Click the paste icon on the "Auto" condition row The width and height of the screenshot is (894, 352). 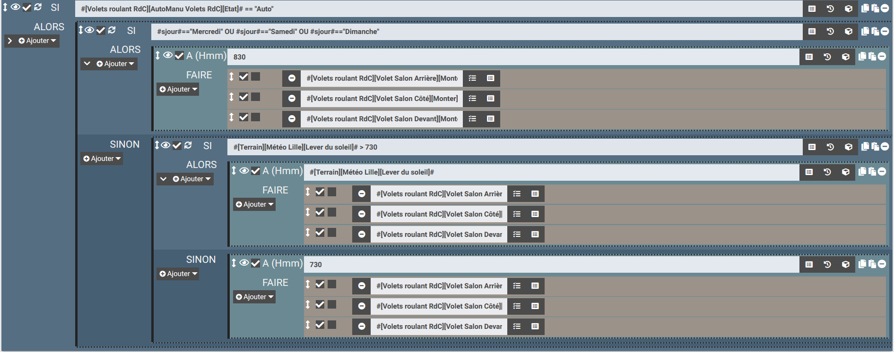(875, 8)
